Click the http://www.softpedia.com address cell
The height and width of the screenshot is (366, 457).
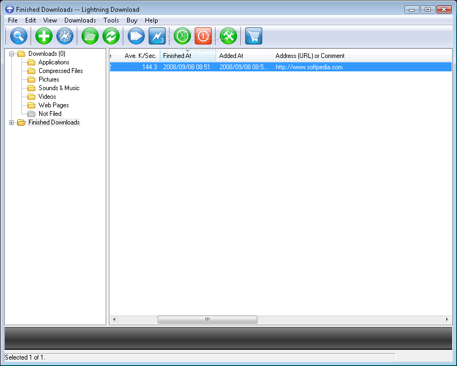(x=309, y=67)
